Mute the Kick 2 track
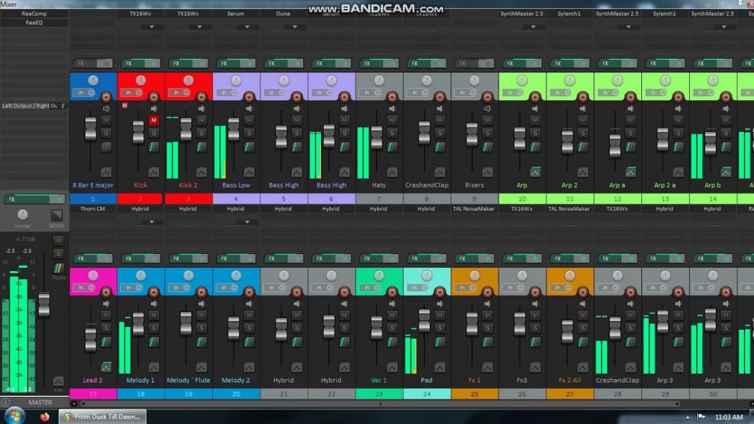The width and height of the screenshot is (754, 424). (201, 119)
